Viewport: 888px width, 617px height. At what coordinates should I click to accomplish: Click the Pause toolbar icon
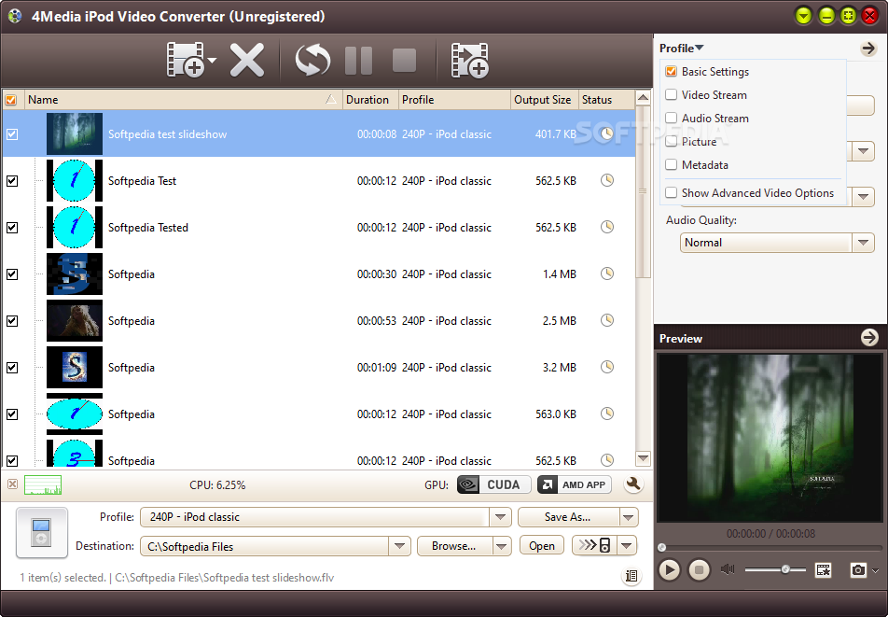(x=358, y=60)
